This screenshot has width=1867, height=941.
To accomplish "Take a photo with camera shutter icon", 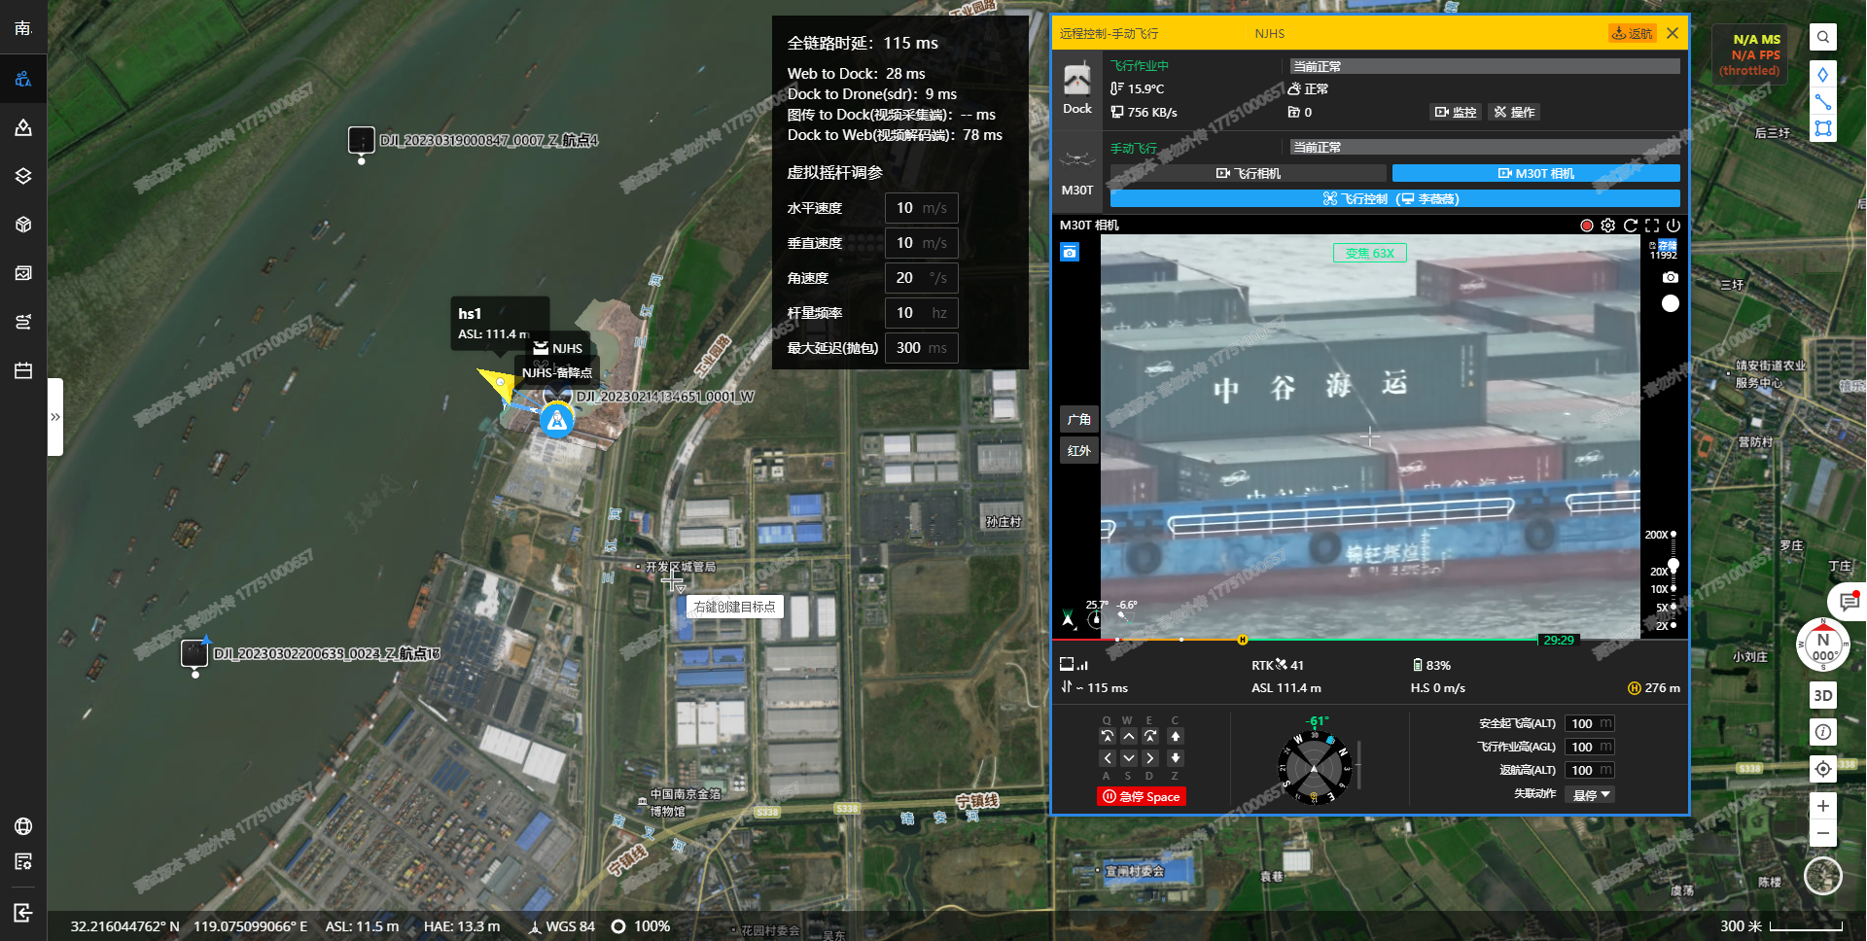I will click(x=1670, y=277).
